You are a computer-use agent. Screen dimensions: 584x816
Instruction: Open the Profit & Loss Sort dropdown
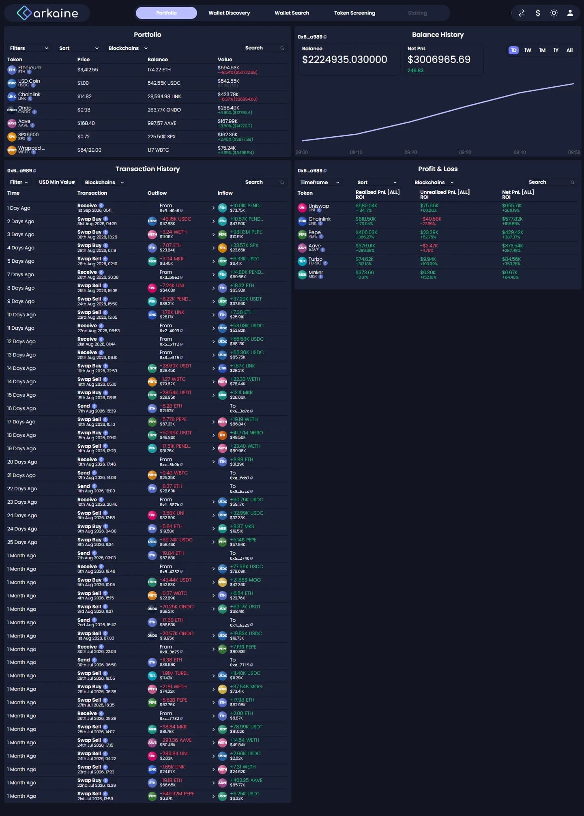point(377,183)
